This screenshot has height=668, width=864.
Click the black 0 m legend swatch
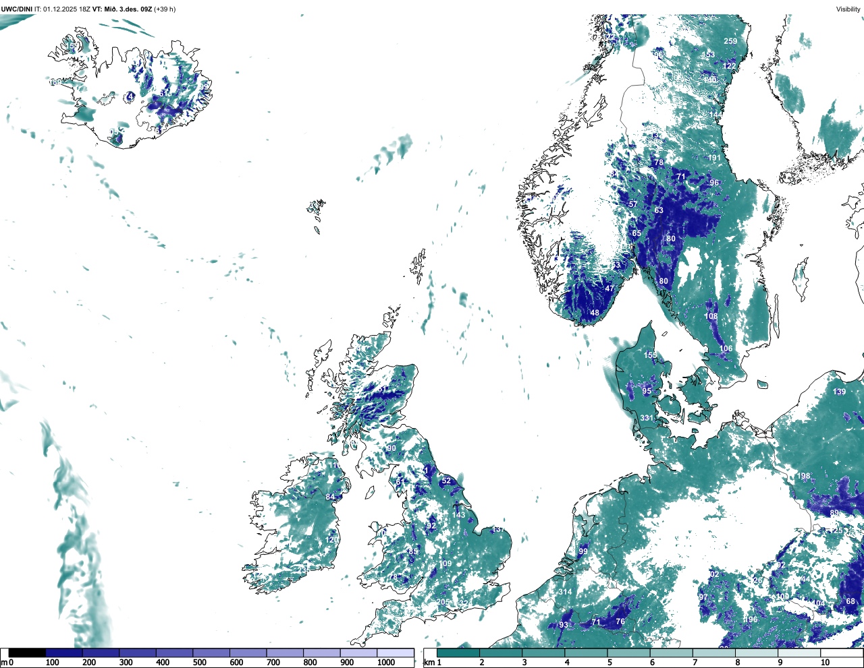[x=28, y=652]
